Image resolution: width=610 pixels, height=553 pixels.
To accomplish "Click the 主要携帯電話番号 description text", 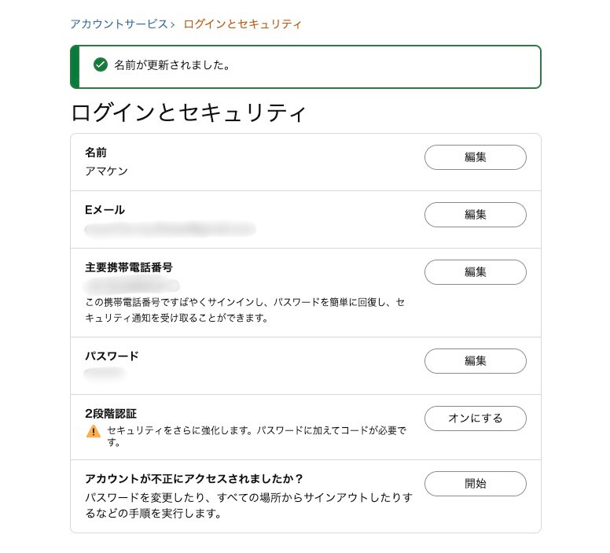I will (245, 310).
